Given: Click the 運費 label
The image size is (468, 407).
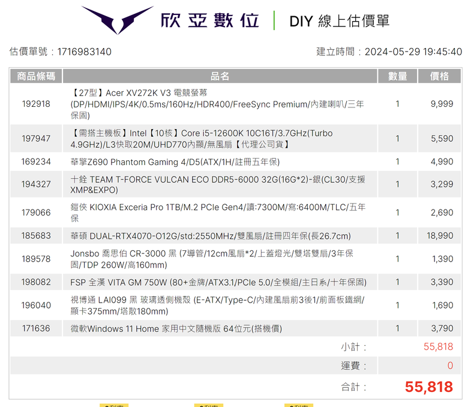Looking at the screenshot, I should click(353, 366).
